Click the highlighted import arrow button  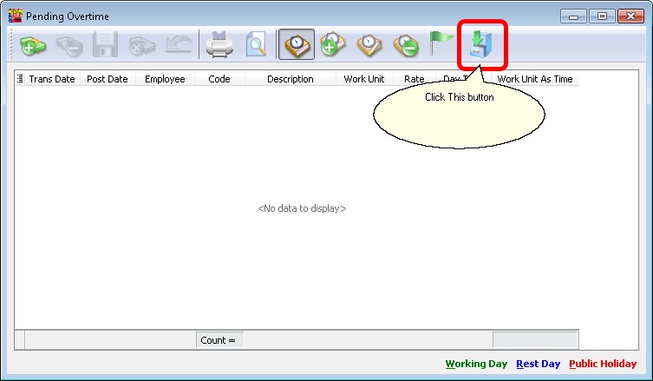click(481, 44)
